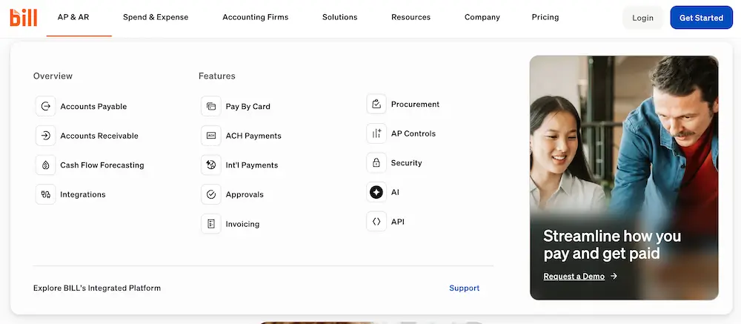Screen dimensions: 741x324
Task: Go to the Pricing page
Action: pyautogui.click(x=545, y=17)
